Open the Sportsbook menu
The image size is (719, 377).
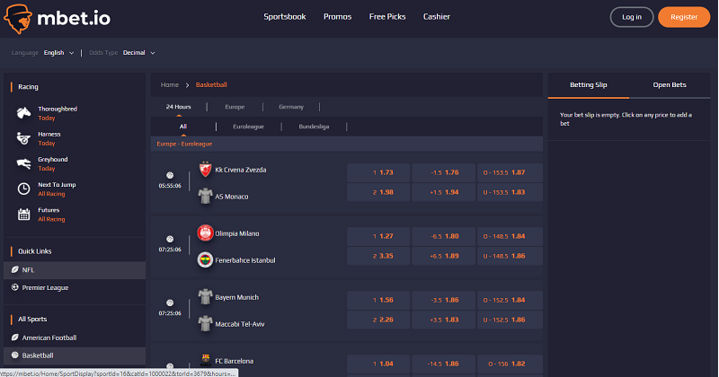click(x=285, y=16)
